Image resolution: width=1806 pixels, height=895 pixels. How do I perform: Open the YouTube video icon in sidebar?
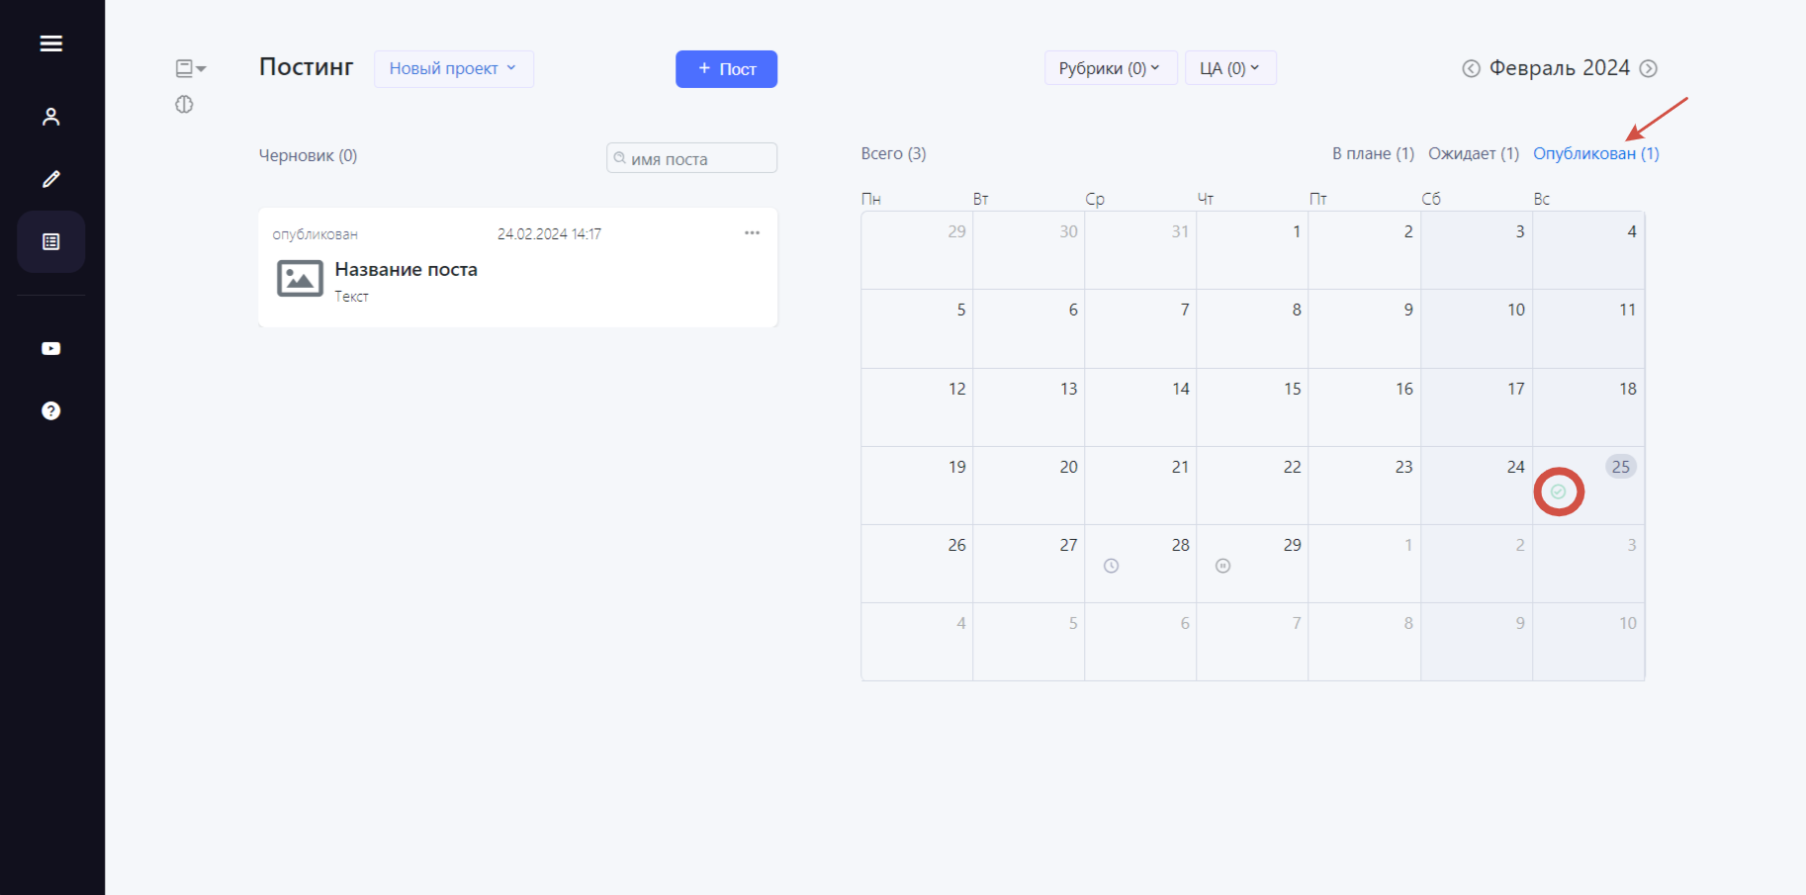pyautogui.click(x=51, y=348)
